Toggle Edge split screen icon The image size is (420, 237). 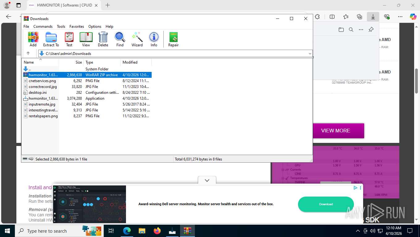[x=332, y=17]
